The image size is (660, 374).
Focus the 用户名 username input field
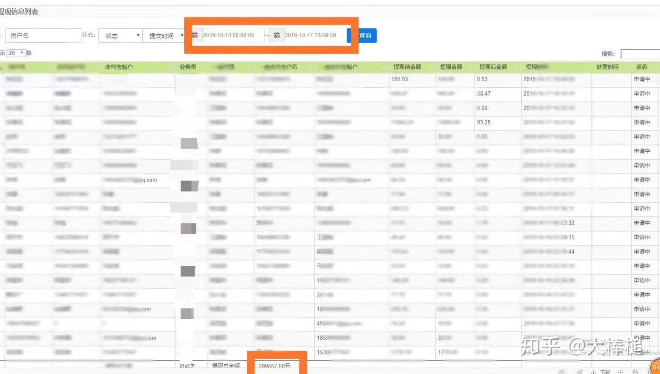click(x=43, y=35)
